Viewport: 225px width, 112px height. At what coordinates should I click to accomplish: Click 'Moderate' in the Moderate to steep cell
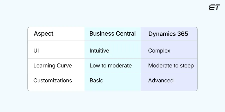(159, 66)
